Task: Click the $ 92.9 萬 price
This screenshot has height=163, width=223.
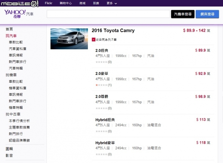Action: 203,74
